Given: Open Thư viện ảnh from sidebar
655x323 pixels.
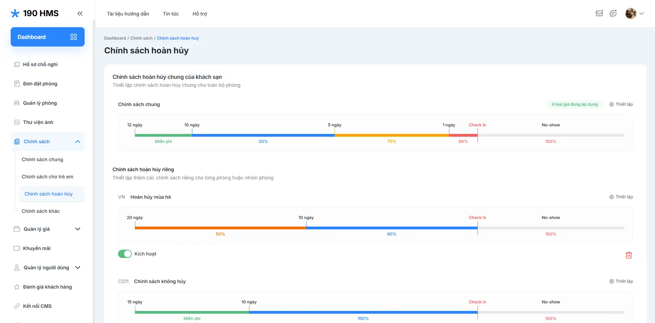Looking at the screenshot, I should click(x=38, y=122).
